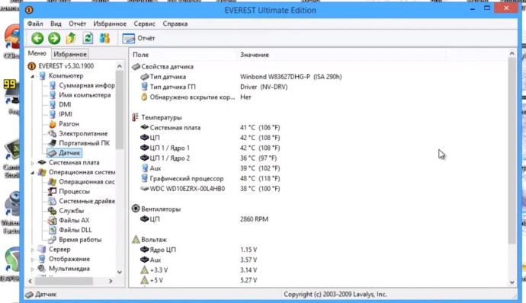This screenshot has height=303, width=526.
Task: Select the DMI tree item
Action: coord(65,104)
